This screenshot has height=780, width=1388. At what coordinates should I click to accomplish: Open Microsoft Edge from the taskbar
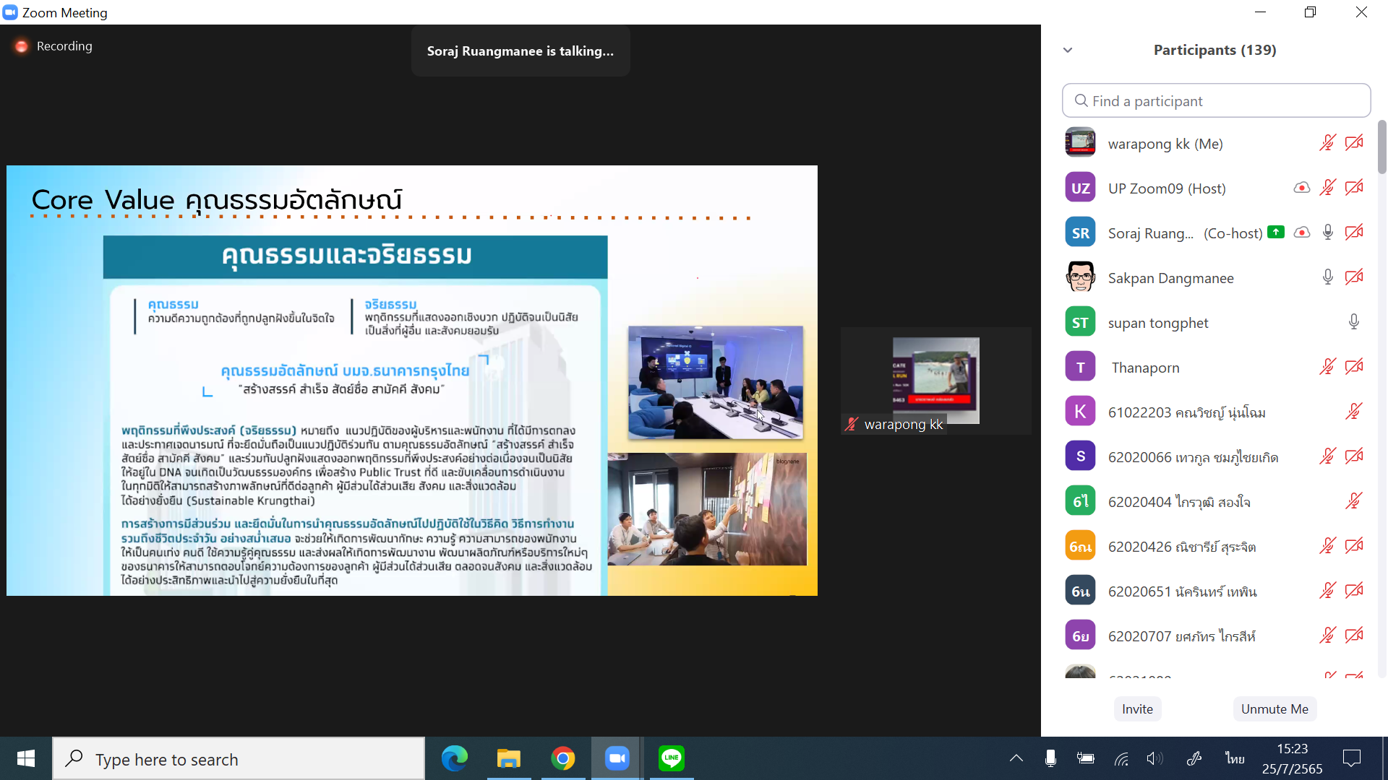click(x=455, y=758)
